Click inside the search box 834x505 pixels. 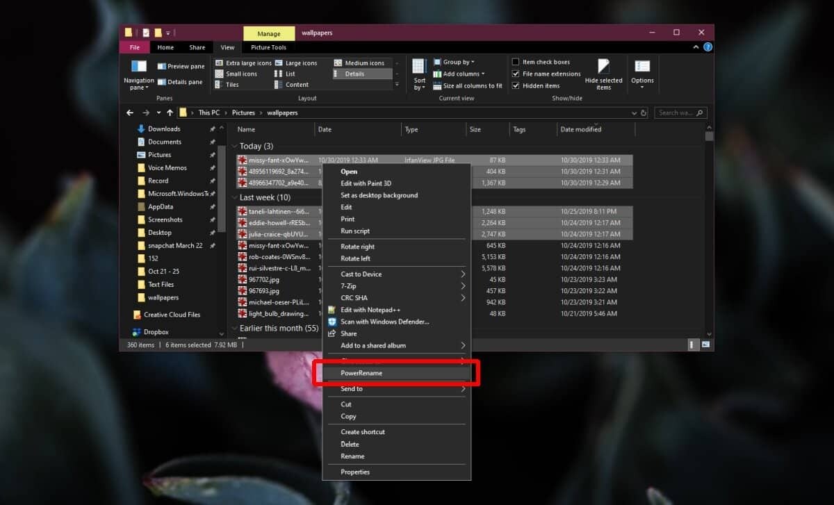[676, 112]
